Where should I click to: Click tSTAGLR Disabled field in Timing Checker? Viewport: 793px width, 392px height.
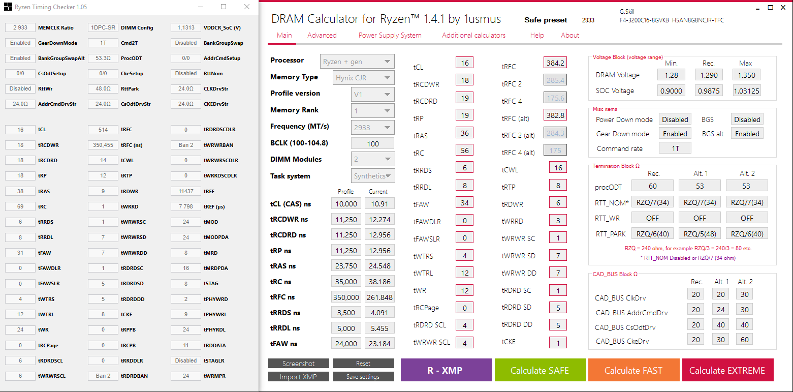pyautogui.click(x=186, y=360)
